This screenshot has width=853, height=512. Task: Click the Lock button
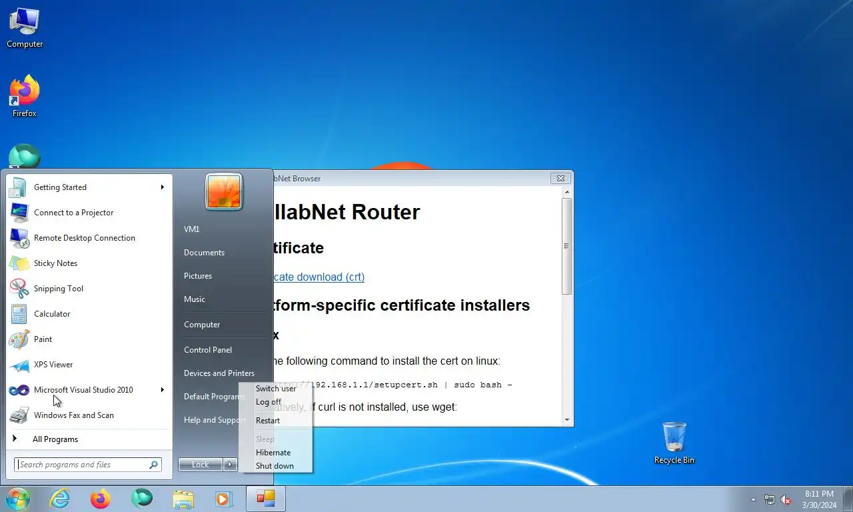click(201, 465)
